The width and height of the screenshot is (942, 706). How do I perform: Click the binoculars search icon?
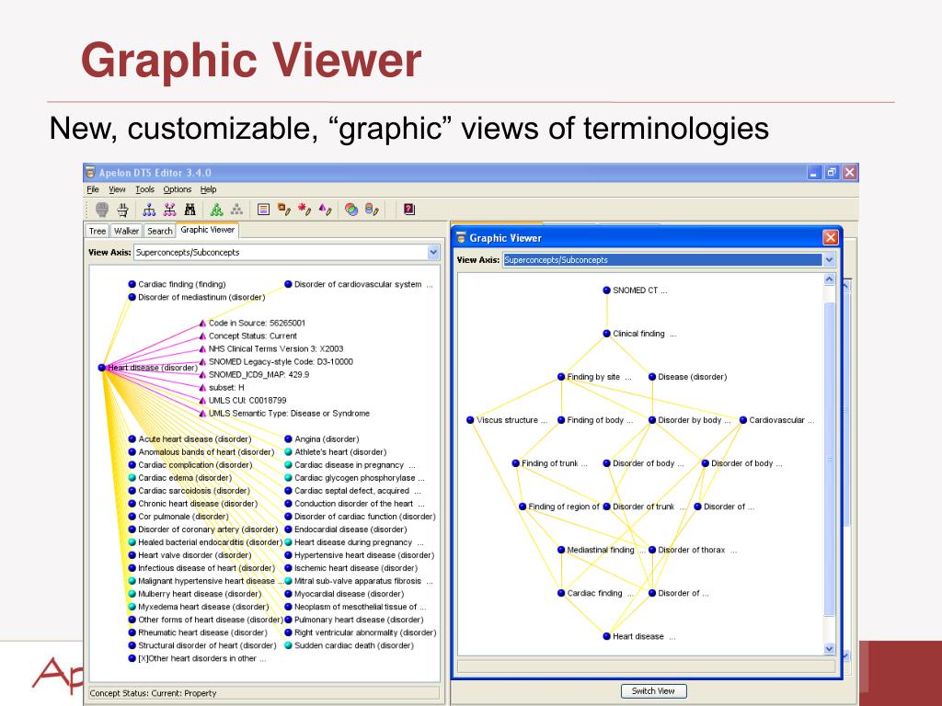(190, 210)
